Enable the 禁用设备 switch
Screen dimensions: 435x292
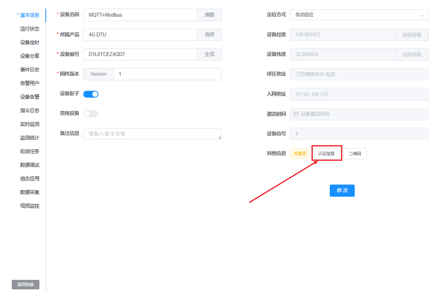91,114
